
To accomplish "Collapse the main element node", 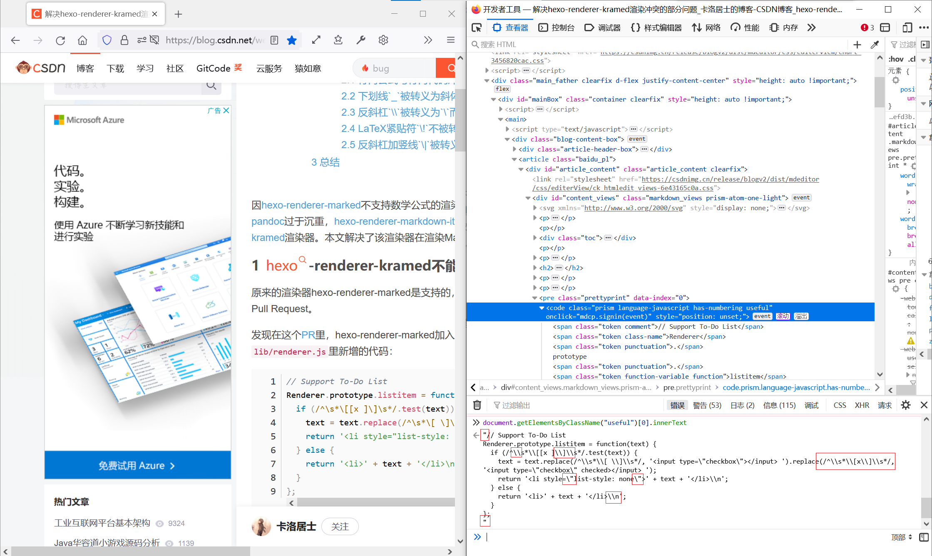I will coord(500,119).
